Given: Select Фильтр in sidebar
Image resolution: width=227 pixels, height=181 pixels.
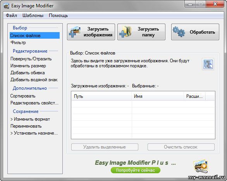Looking at the screenshot, I should coord(18,43).
